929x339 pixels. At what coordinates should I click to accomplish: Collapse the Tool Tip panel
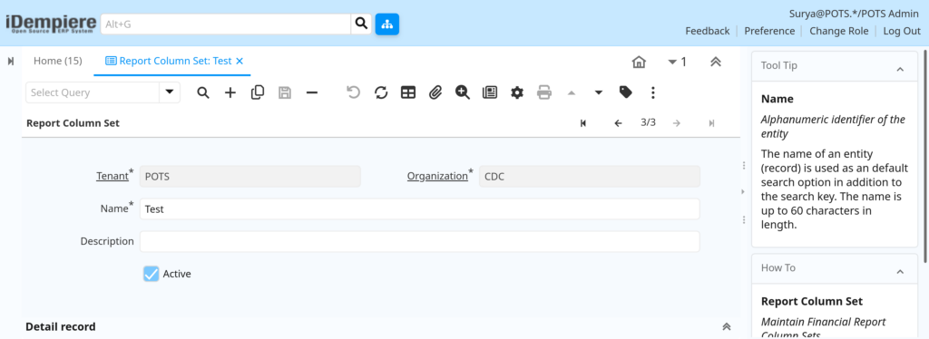[x=900, y=69]
